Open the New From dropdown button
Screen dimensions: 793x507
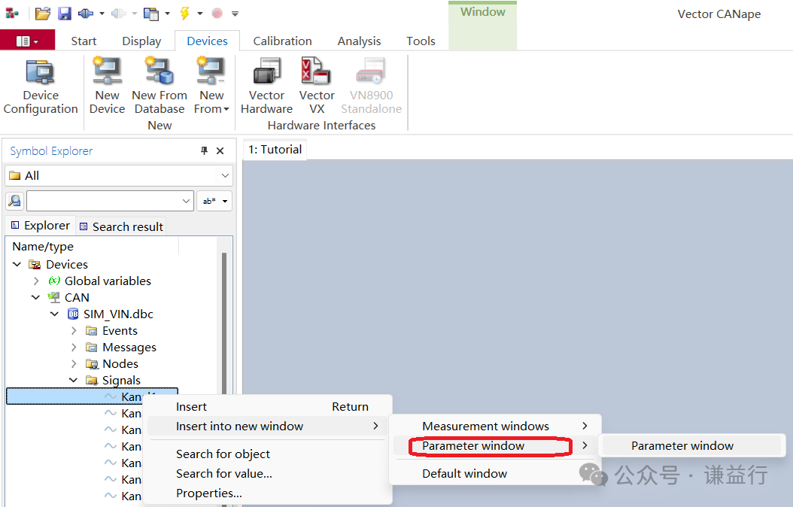coord(211,87)
